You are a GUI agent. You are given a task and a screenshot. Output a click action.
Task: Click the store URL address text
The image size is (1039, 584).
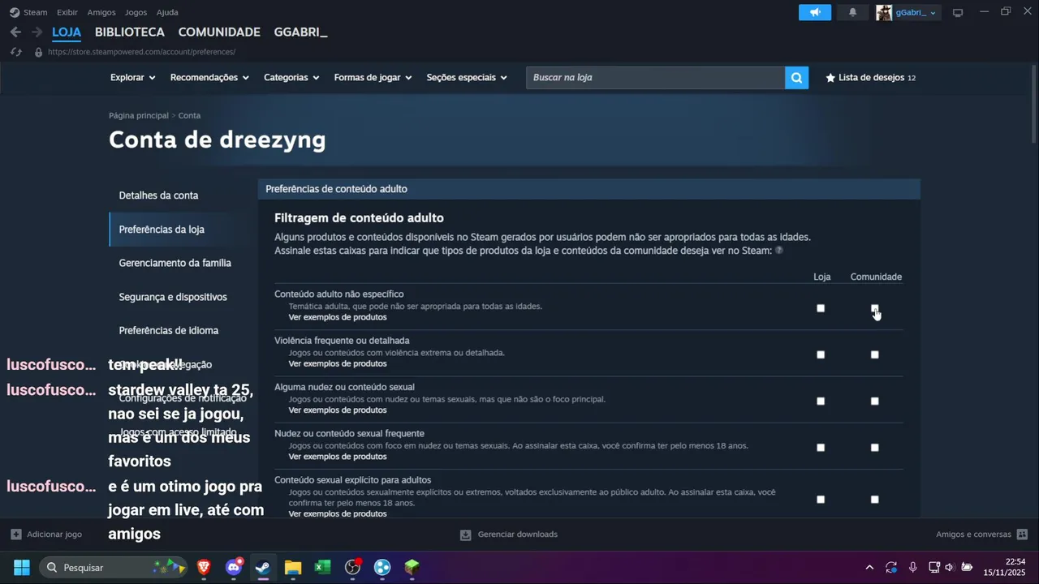pyautogui.click(x=141, y=52)
